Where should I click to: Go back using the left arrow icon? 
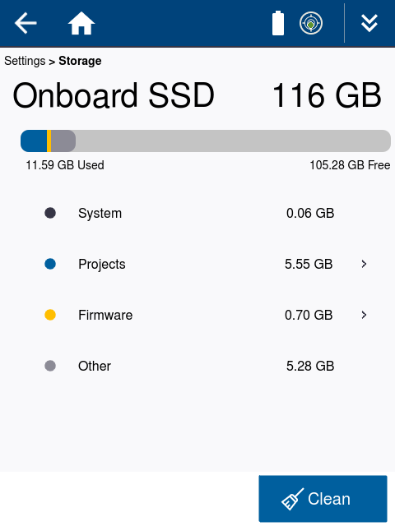point(26,23)
